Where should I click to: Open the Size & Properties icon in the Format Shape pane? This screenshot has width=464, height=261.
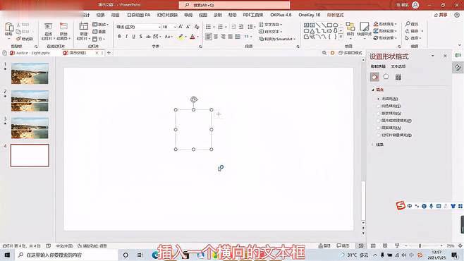point(398,77)
